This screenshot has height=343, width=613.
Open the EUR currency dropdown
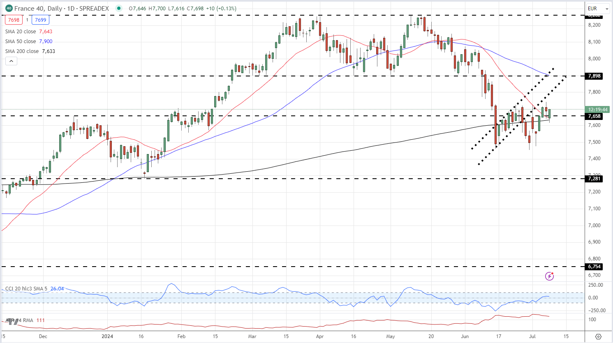click(x=598, y=8)
